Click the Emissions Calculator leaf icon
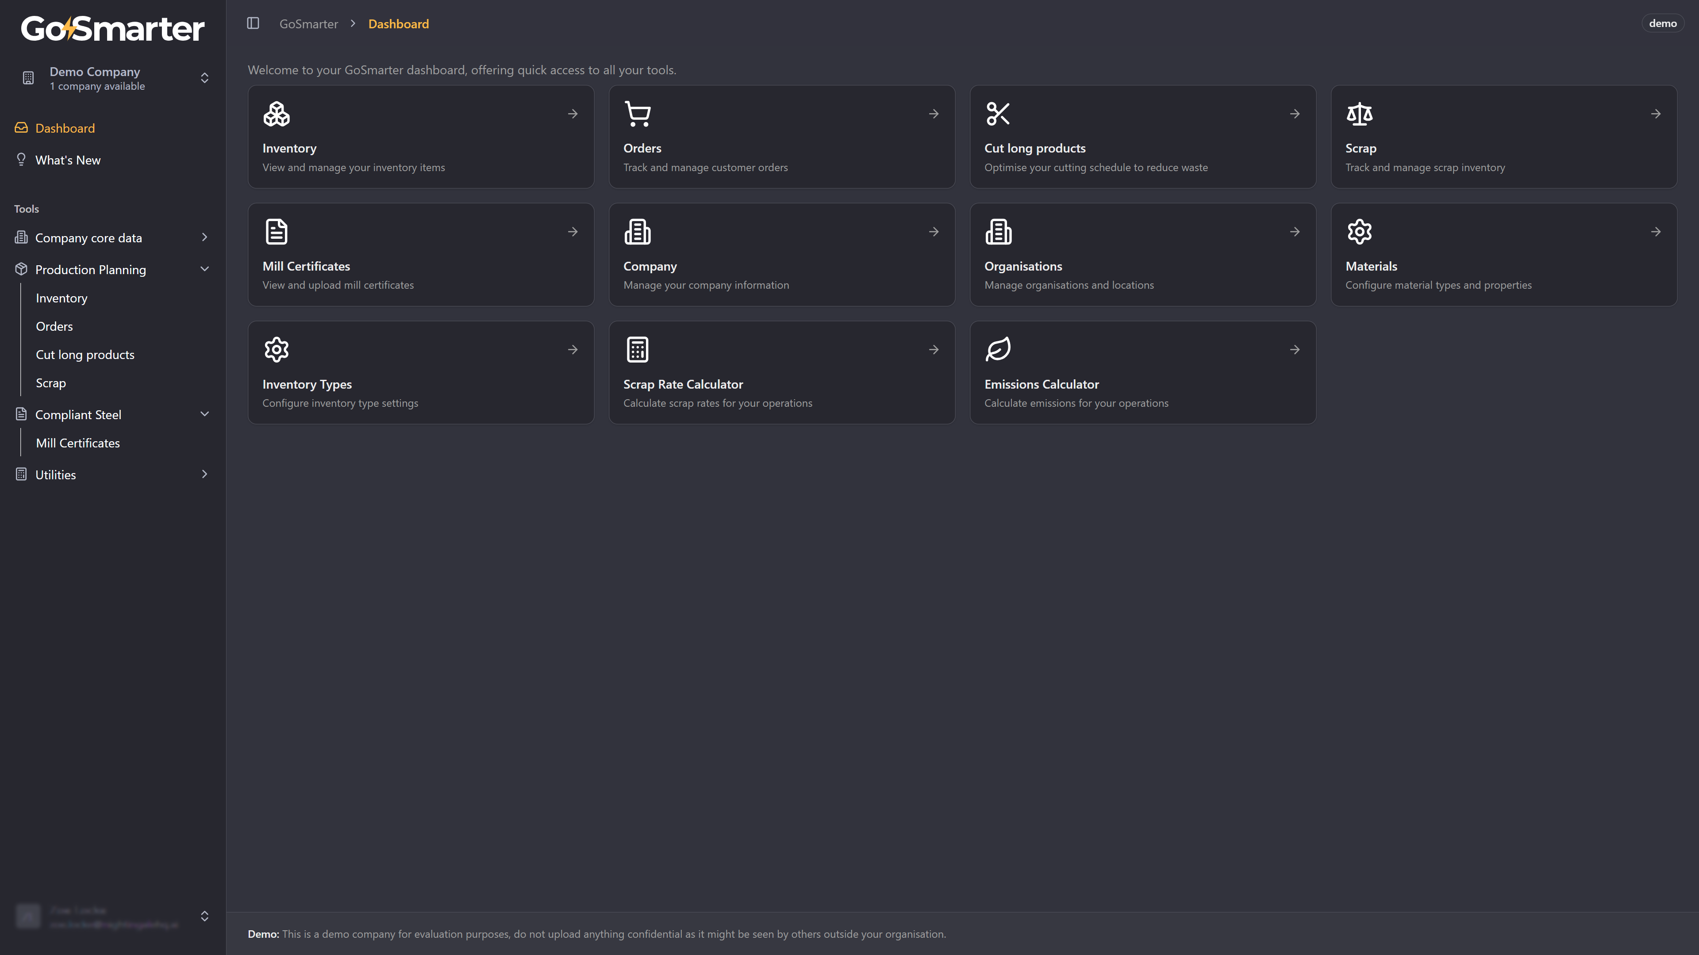 (x=998, y=349)
